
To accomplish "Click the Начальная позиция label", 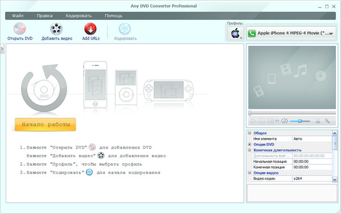I will pyautogui.click(x=270, y=162).
